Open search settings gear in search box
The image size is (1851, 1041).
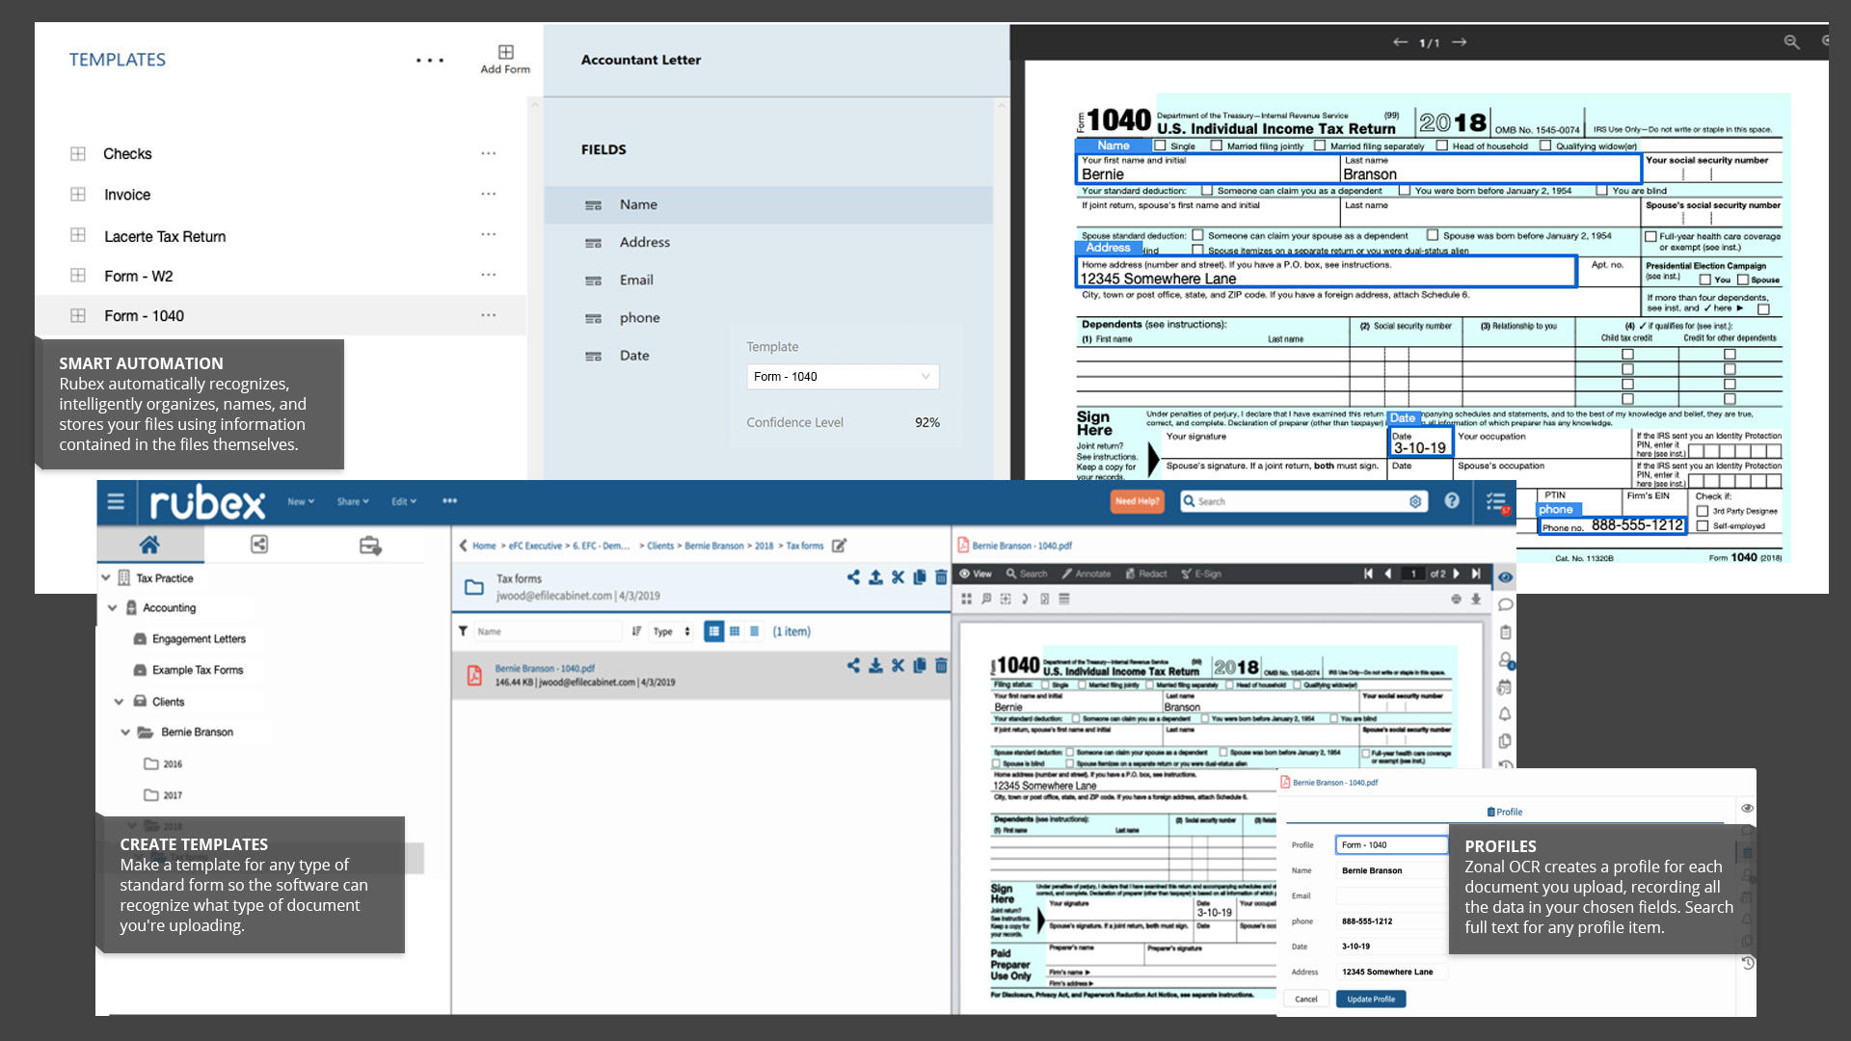[x=1415, y=501]
